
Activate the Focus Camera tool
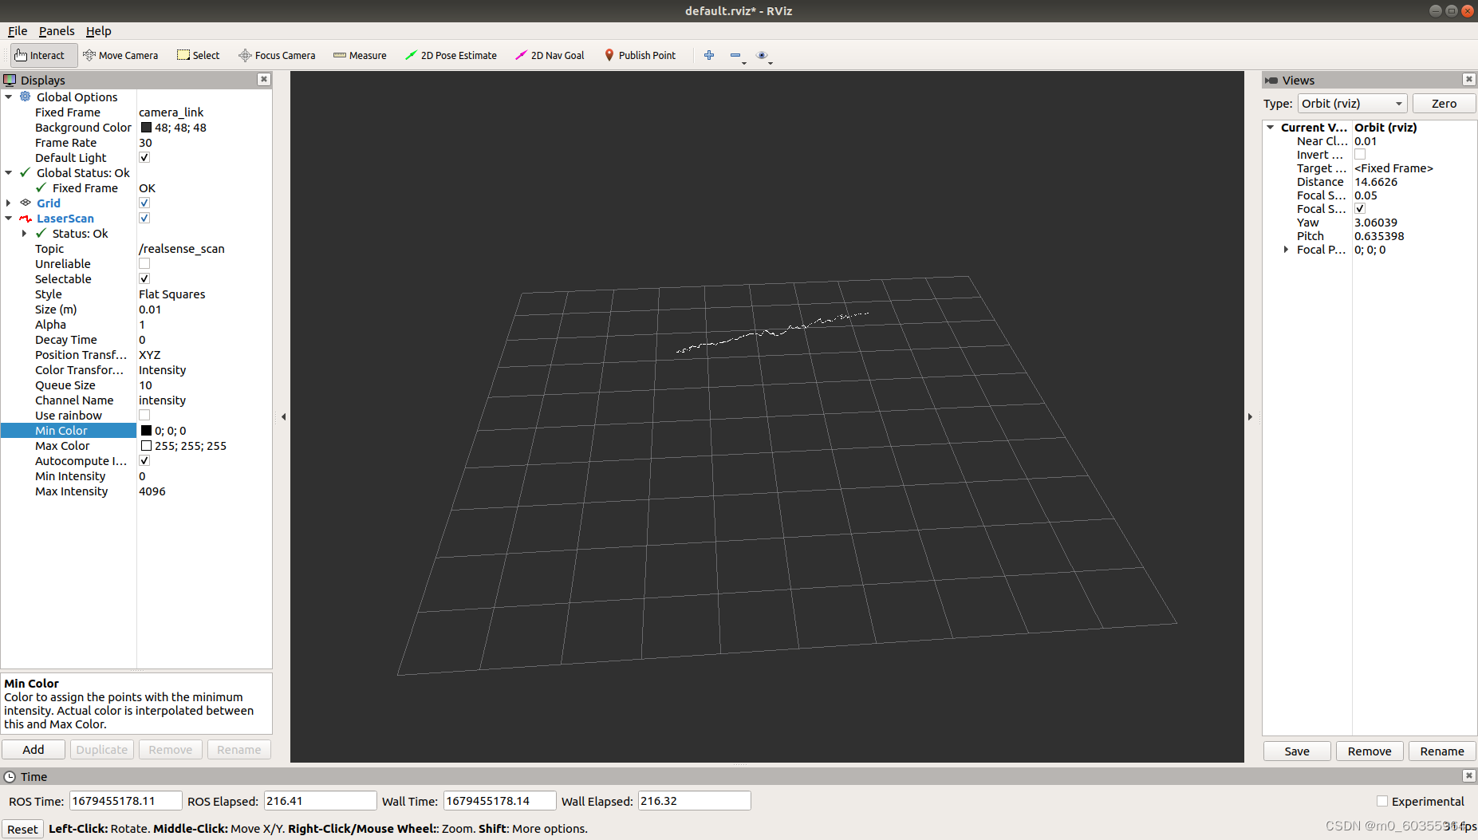click(x=277, y=55)
